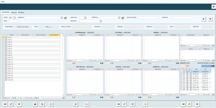Open the folder icon next to OPŠTINA
Screen dimensions: 216x108
(x=123, y=18)
